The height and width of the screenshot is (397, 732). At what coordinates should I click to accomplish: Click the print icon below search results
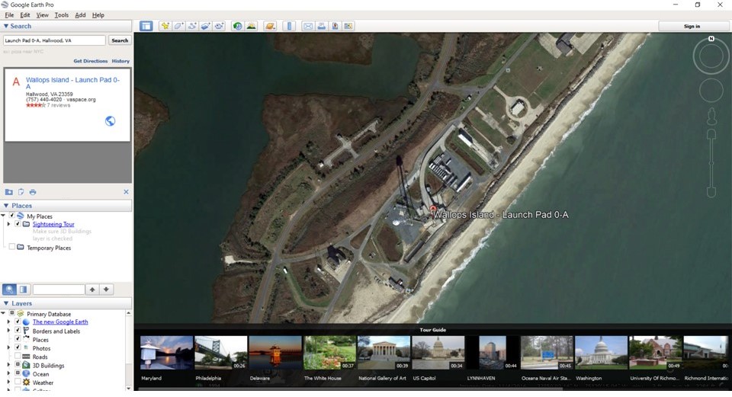click(33, 192)
